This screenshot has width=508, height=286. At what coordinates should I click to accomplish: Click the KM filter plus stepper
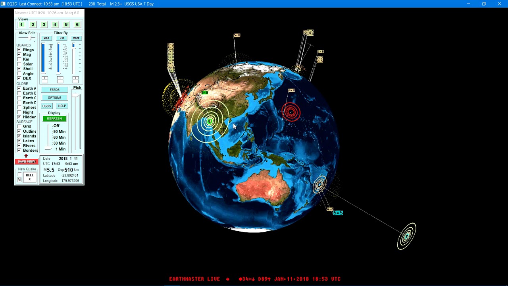pyautogui.click(x=60, y=78)
